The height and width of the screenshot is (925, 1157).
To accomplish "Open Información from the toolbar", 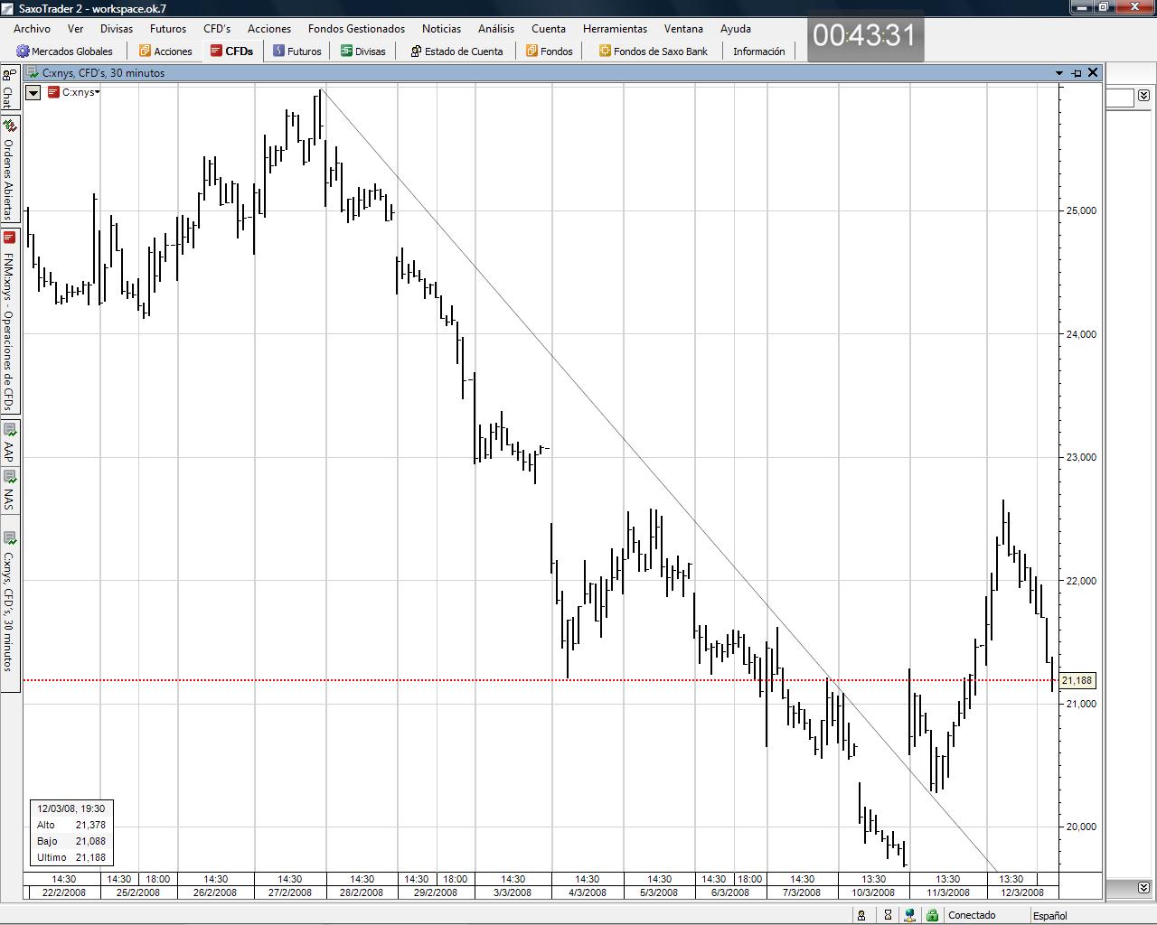I will (759, 51).
